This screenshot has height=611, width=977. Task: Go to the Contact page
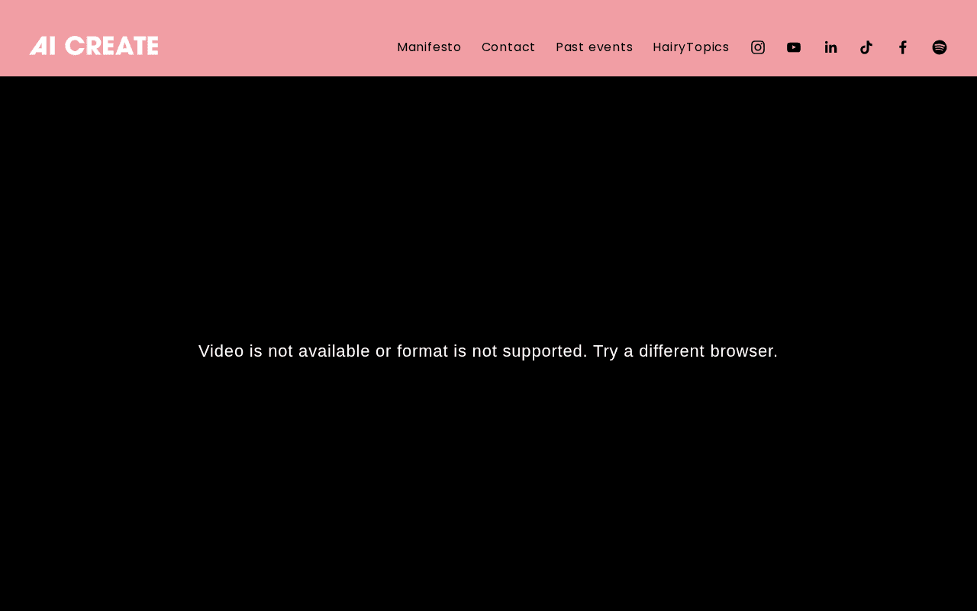(x=508, y=47)
